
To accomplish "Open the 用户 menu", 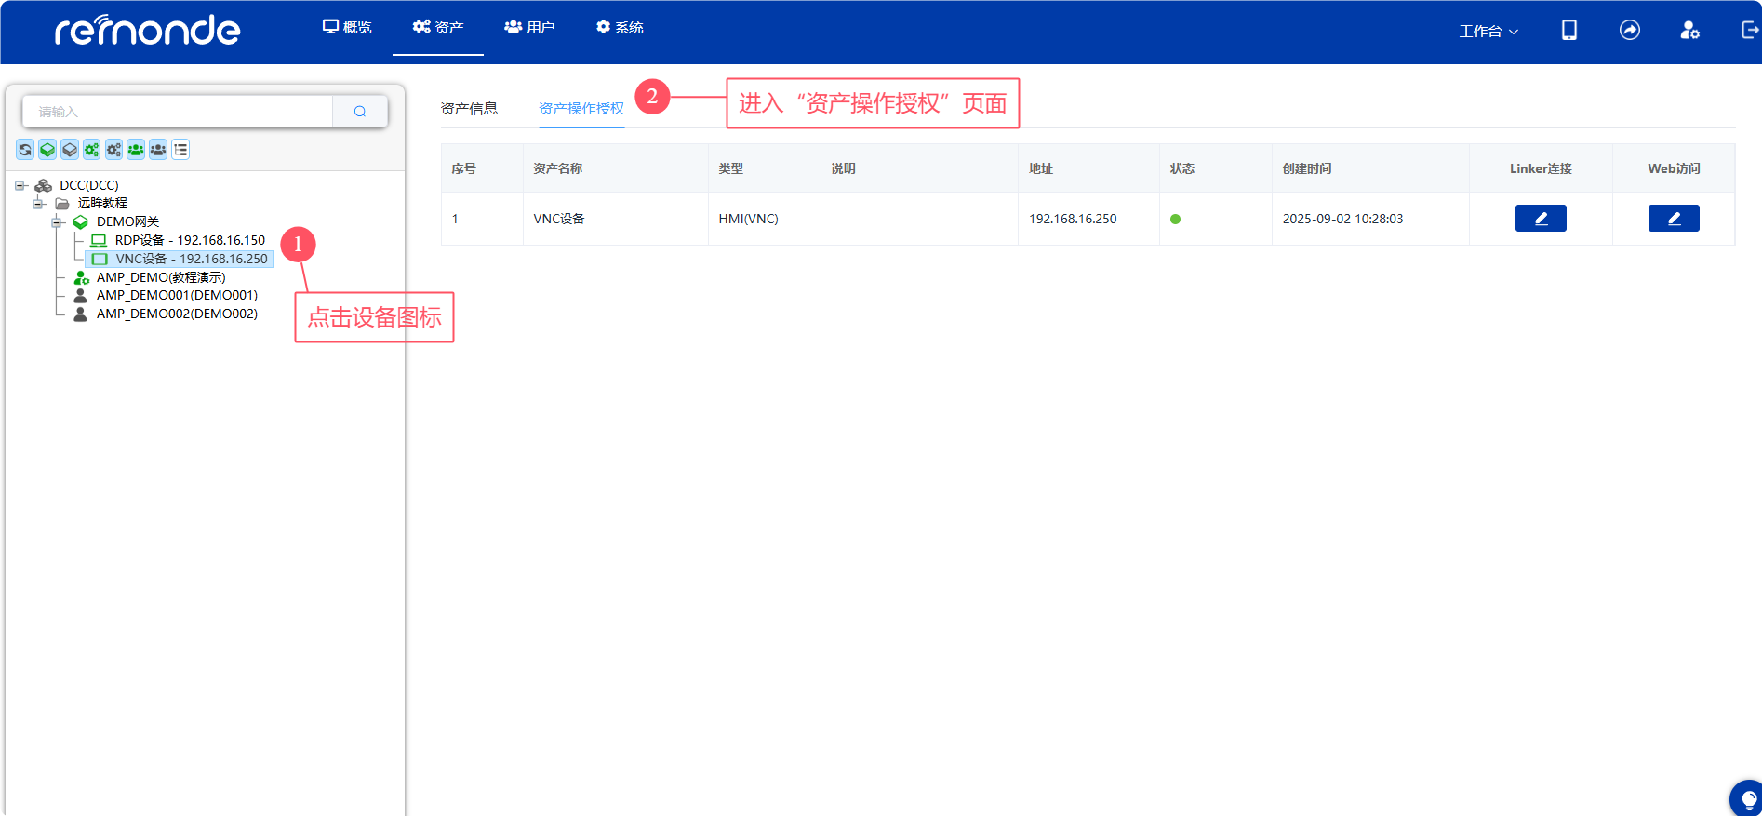I will [529, 28].
